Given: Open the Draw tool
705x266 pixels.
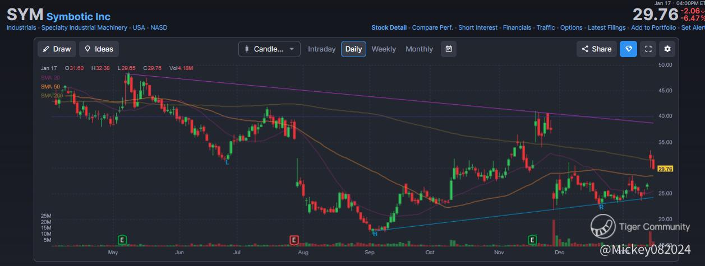Looking at the screenshot, I should [x=57, y=49].
